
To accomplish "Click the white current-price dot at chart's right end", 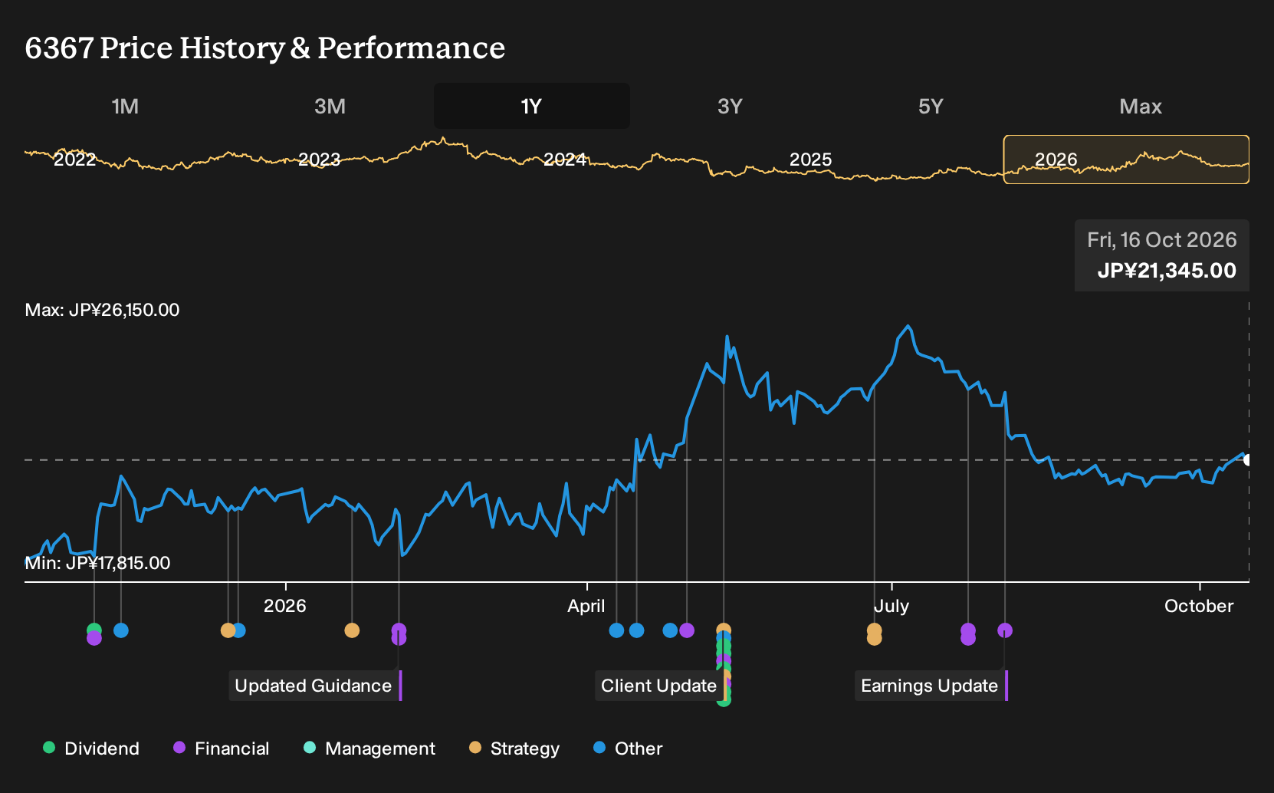I will (x=1248, y=460).
